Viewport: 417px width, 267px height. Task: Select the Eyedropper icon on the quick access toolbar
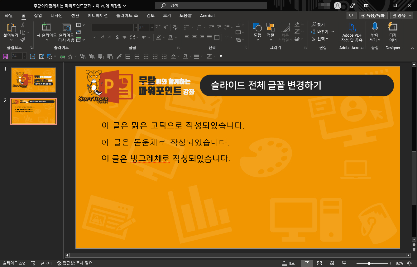[119, 56]
